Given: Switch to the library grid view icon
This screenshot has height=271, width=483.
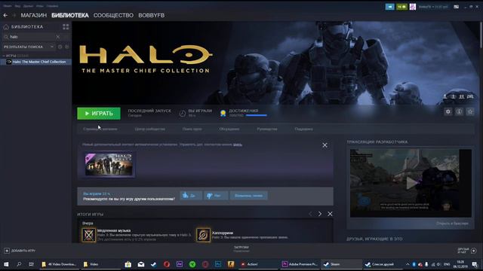Looking at the screenshot, I should [x=66, y=27].
